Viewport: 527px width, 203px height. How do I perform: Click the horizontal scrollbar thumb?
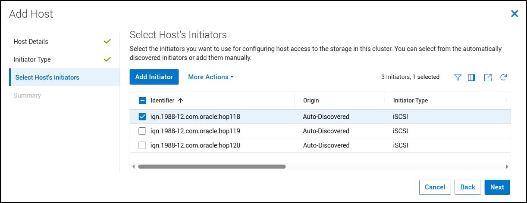212,166
